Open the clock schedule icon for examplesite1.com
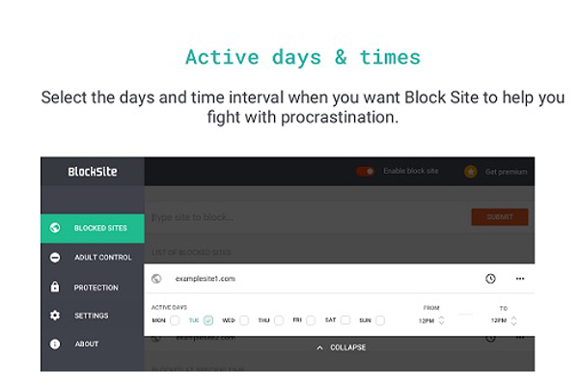This screenshot has height=386, width=579. 490,279
